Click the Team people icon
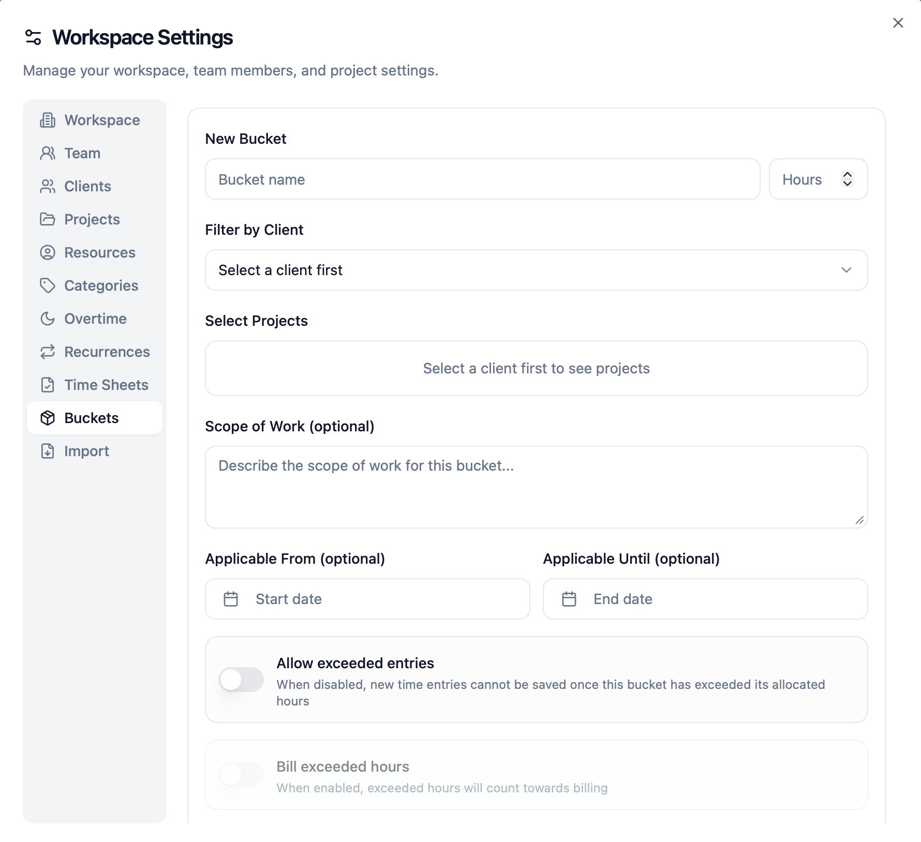Screen dimensions: 921x842 coord(48,153)
